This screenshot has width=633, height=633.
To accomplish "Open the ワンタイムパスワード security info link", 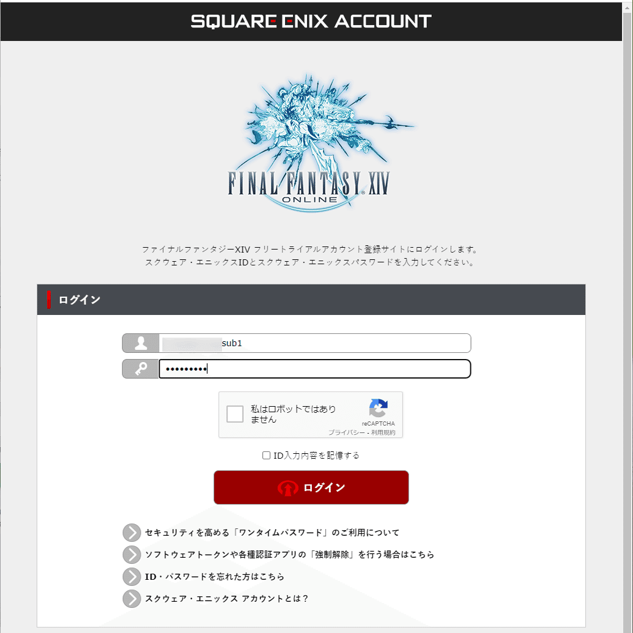I will 272,533.
